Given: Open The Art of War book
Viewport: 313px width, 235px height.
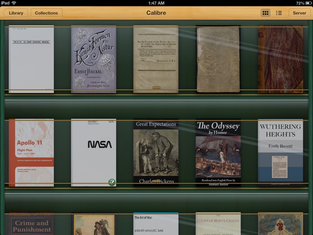Looking at the screenshot, I should [x=156, y=224].
